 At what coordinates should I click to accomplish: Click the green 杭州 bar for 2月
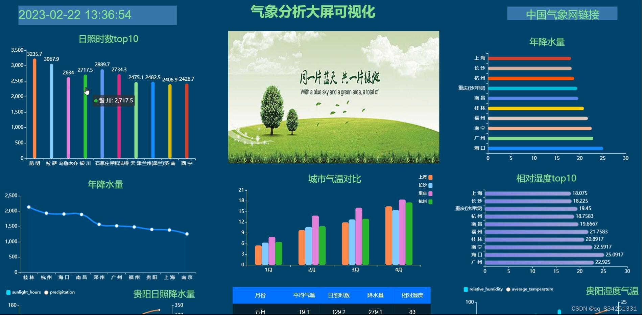pos(322,245)
